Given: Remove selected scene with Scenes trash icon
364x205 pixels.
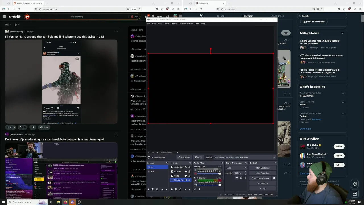Looking at the screenshot, I should coord(152,189).
